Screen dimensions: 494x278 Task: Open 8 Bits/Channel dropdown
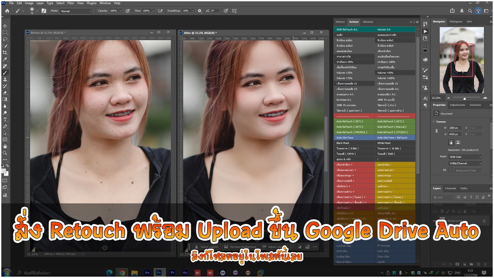click(x=465, y=163)
